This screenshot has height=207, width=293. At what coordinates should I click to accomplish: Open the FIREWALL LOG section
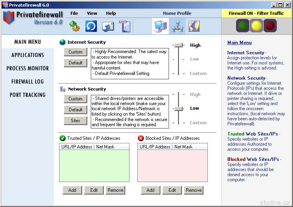28,82
